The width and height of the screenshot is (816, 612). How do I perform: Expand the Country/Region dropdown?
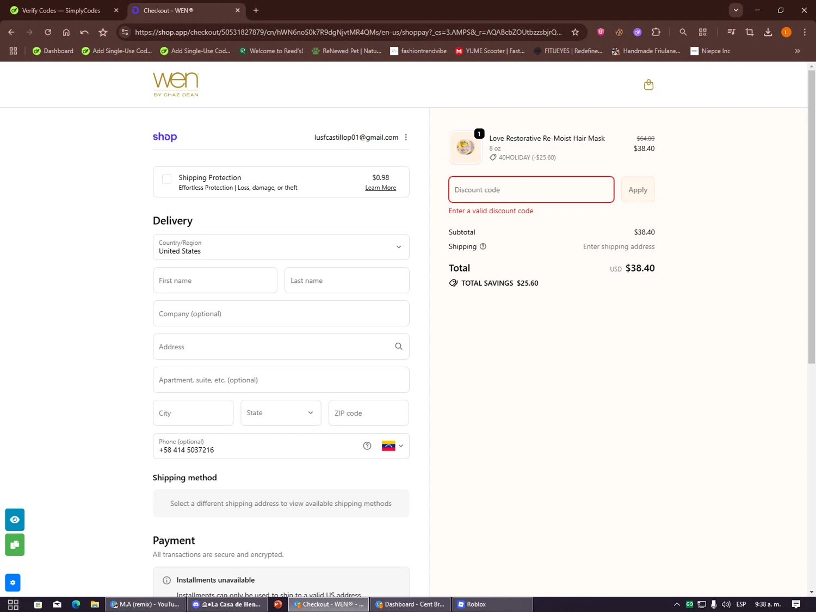pyautogui.click(x=281, y=247)
